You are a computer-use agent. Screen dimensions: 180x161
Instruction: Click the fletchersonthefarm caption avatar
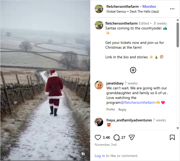tap(99, 25)
